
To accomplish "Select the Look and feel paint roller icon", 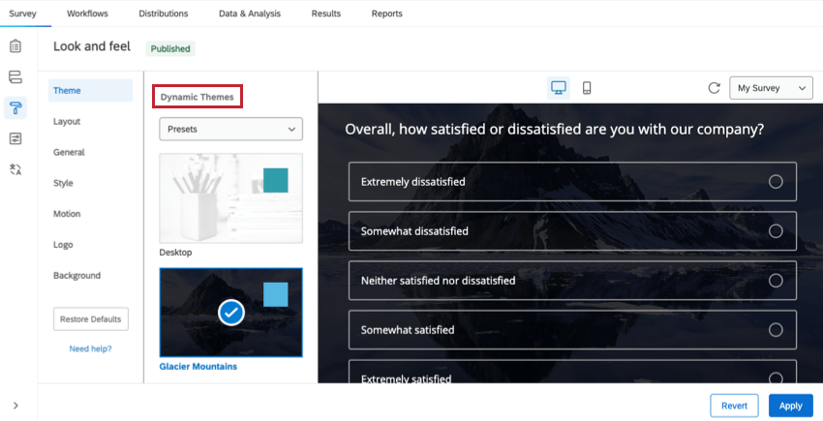I will tap(15, 108).
